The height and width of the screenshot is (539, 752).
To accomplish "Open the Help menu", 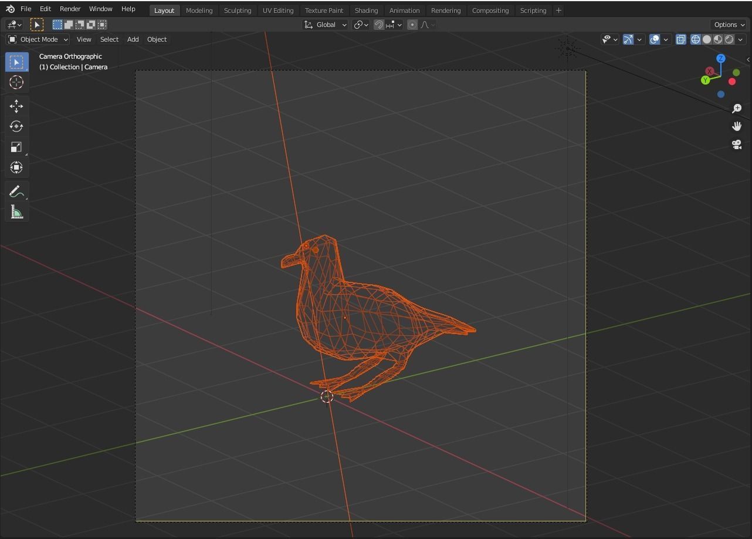I will pos(128,9).
